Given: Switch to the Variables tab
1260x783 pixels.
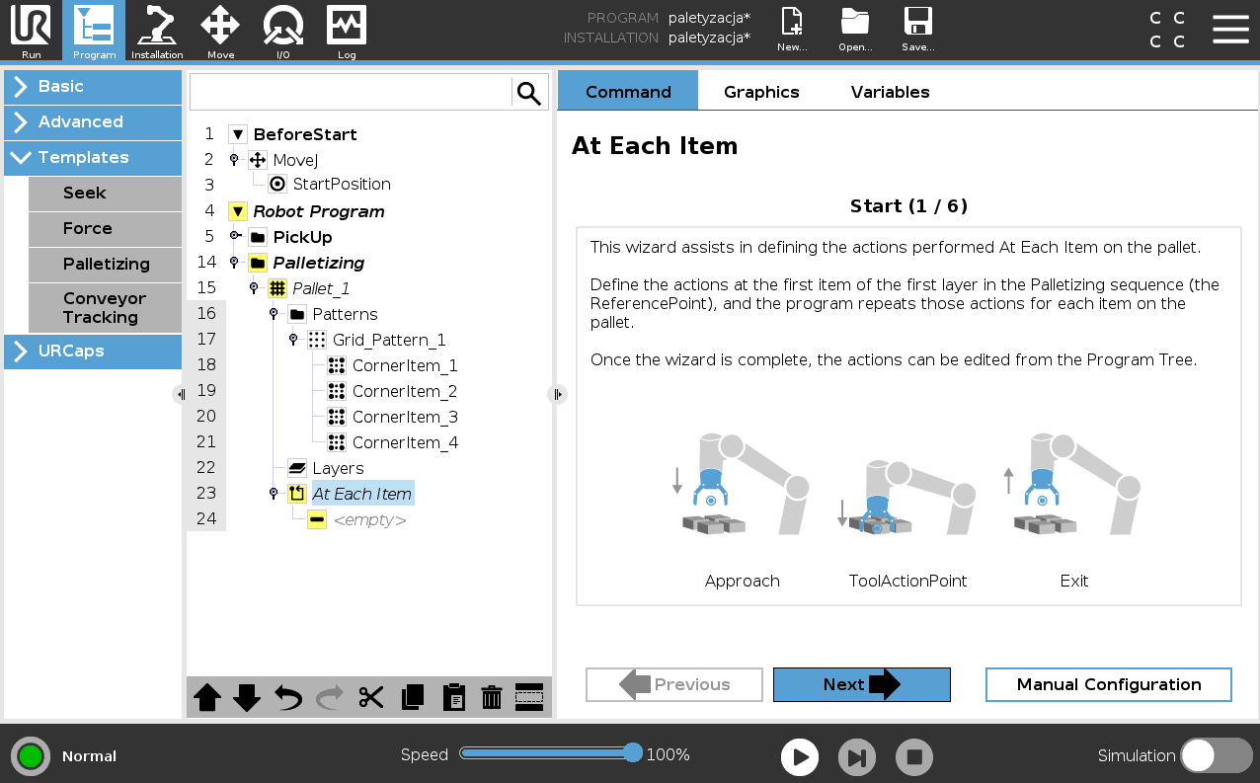Looking at the screenshot, I should (891, 92).
